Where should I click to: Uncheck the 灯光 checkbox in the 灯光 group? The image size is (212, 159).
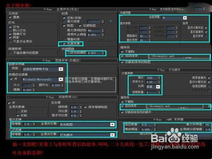point(10,27)
